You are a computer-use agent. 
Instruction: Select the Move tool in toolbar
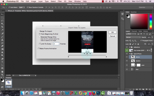(2, 14)
